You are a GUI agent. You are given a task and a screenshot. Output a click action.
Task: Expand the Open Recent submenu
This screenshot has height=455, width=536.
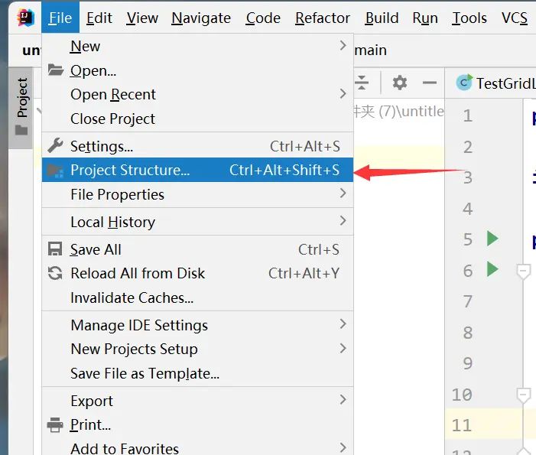343,94
